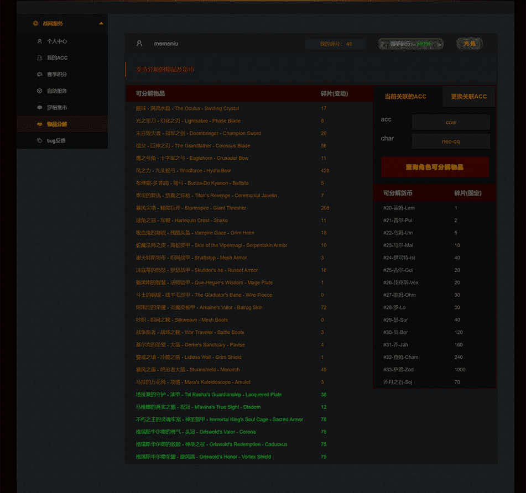Click the acc field showing cow
This screenshot has height=493, width=526.
pos(451,122)
